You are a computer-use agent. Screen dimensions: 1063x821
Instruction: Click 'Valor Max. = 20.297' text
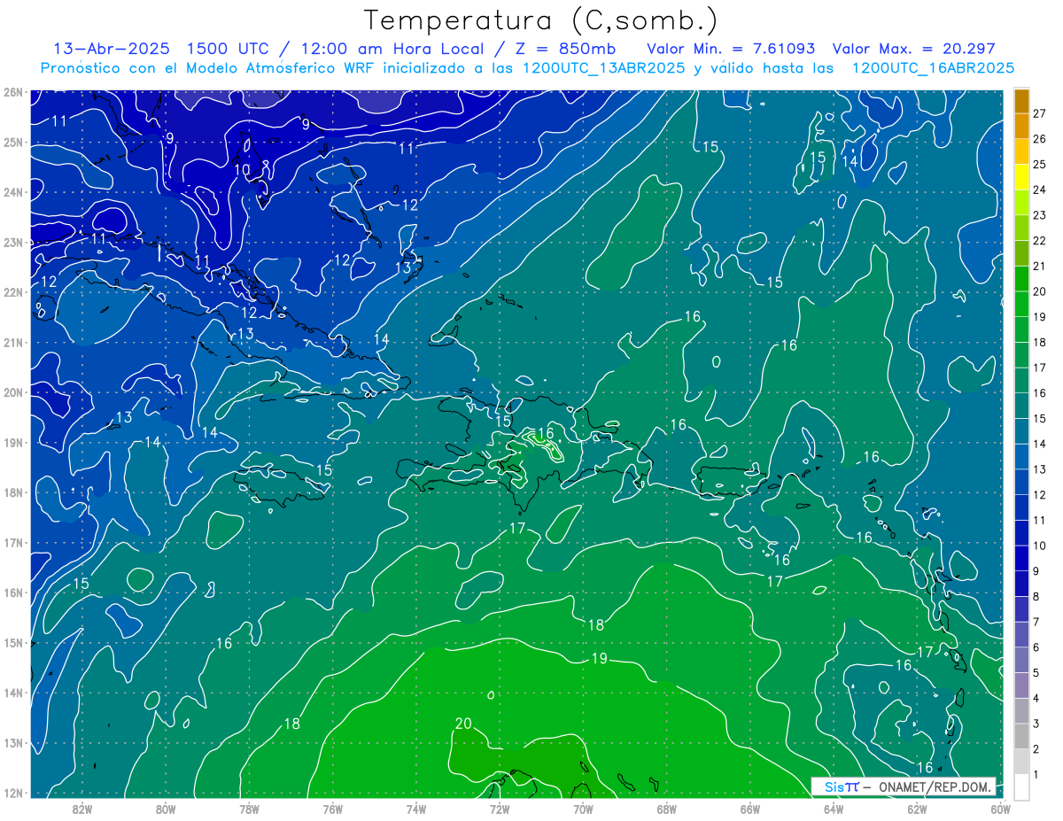[x=914, y=50]
